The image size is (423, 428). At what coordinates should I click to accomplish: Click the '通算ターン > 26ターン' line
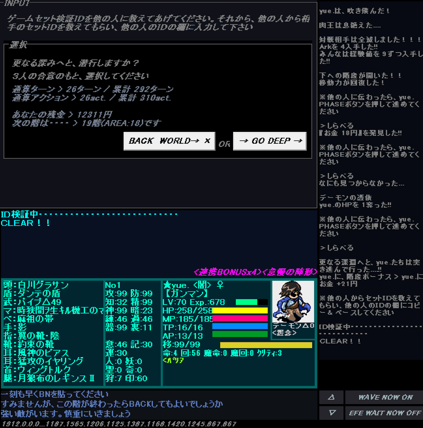pos(93,89)
